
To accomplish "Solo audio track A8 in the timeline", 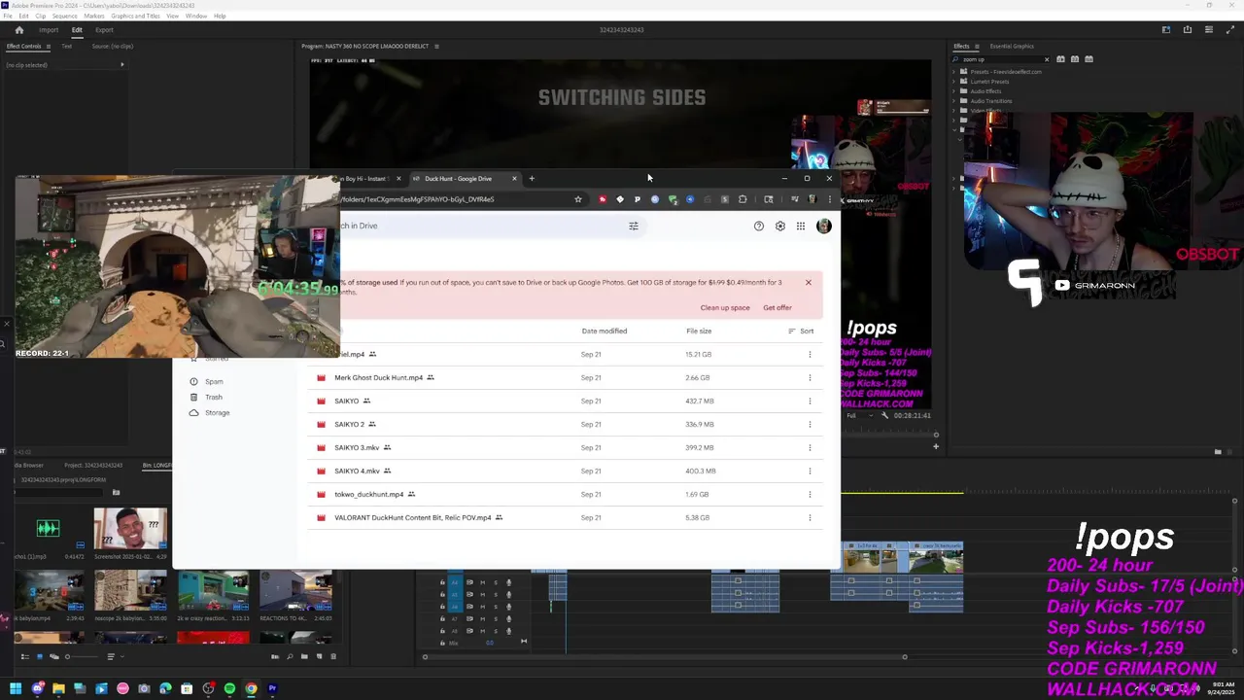I will (x=496, y=631).
